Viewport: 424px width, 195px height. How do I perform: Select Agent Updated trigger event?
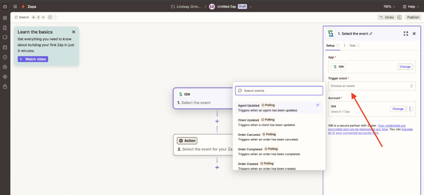coord(279,108)
